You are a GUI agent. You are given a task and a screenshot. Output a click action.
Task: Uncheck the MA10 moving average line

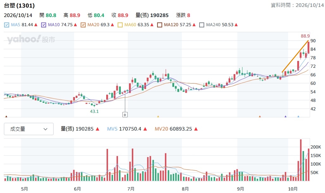click(44, 25)
